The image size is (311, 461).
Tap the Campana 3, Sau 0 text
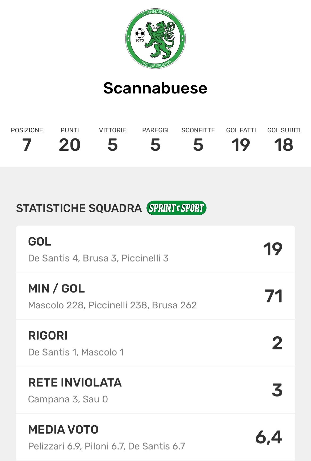point(68,399)
